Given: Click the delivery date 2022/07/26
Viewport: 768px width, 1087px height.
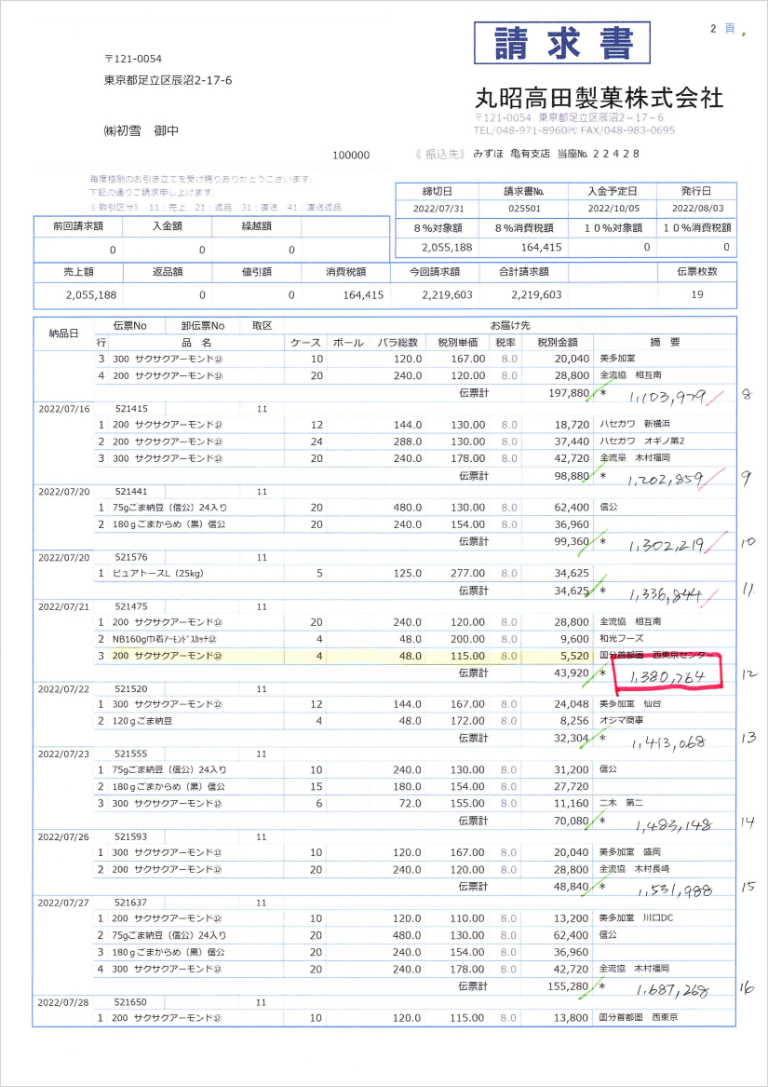Looking at the screenshot, I should [64, 836].
